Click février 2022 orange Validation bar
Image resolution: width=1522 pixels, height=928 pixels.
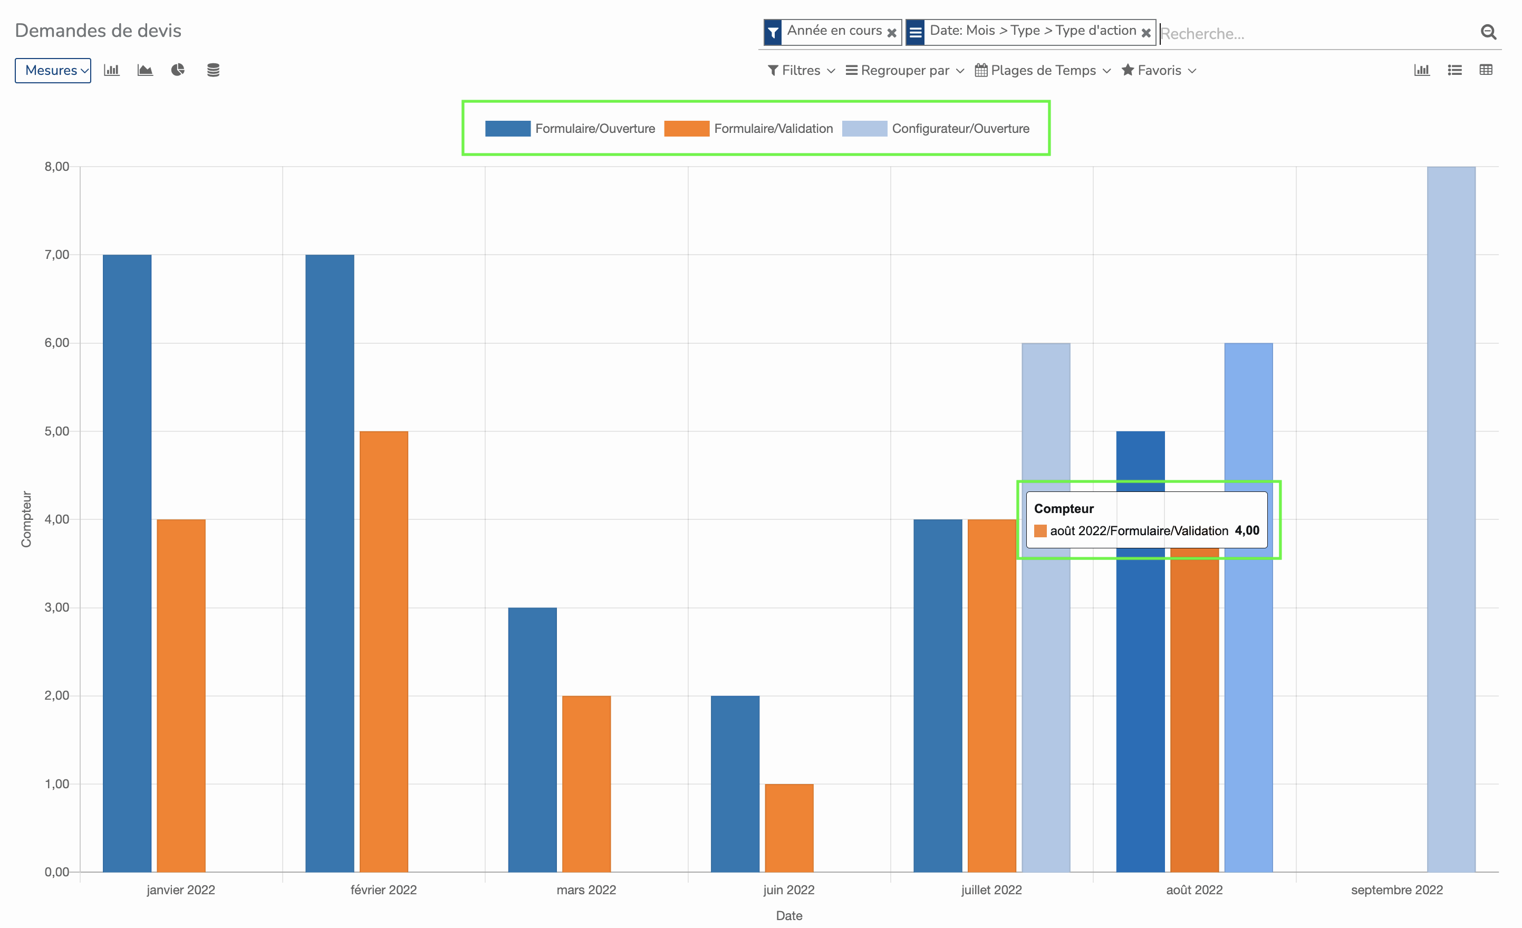point(383,651)
